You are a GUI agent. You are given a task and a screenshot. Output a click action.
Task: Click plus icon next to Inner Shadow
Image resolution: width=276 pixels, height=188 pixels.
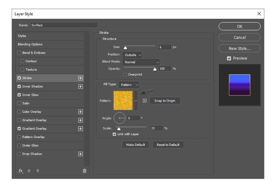pyautogui.click(x=80, y=87)
